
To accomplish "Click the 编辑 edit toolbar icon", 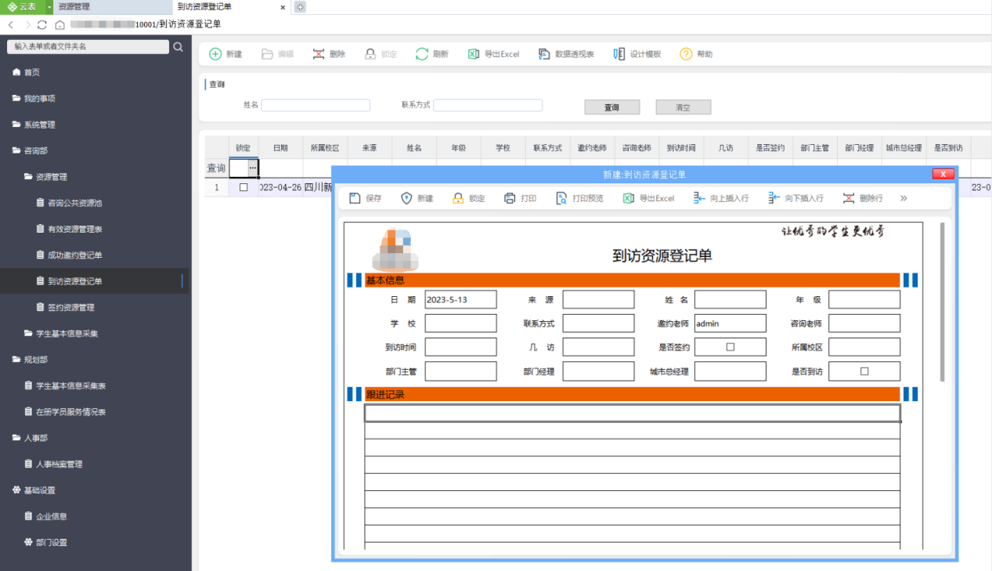I will point(267,54).
